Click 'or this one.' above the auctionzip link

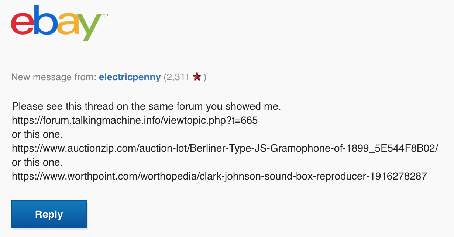point(38,134)
